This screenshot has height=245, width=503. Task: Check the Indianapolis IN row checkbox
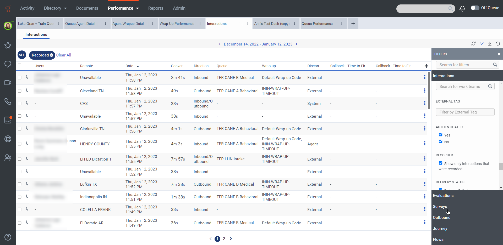[x=20, y=197]
